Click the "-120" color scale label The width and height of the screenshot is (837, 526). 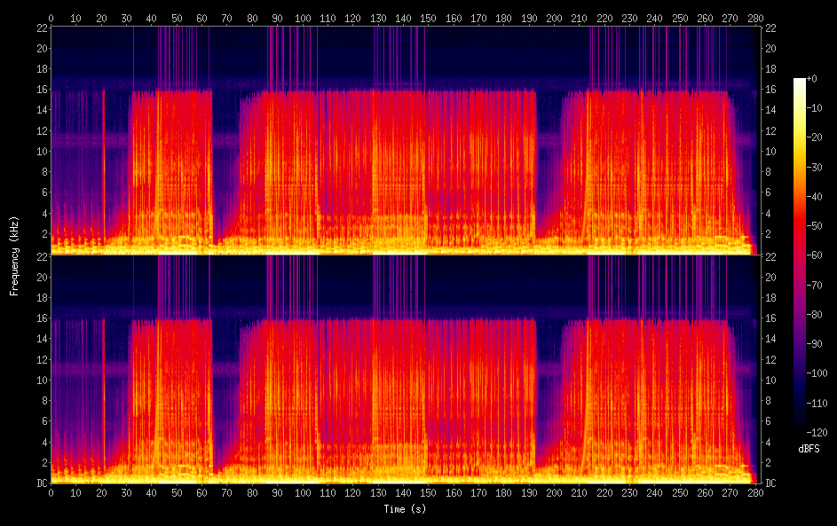[817, 432]
